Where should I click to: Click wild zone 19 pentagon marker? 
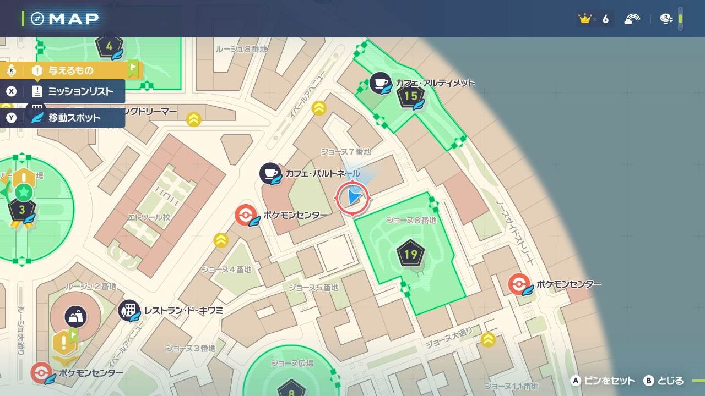click(410, 254)
